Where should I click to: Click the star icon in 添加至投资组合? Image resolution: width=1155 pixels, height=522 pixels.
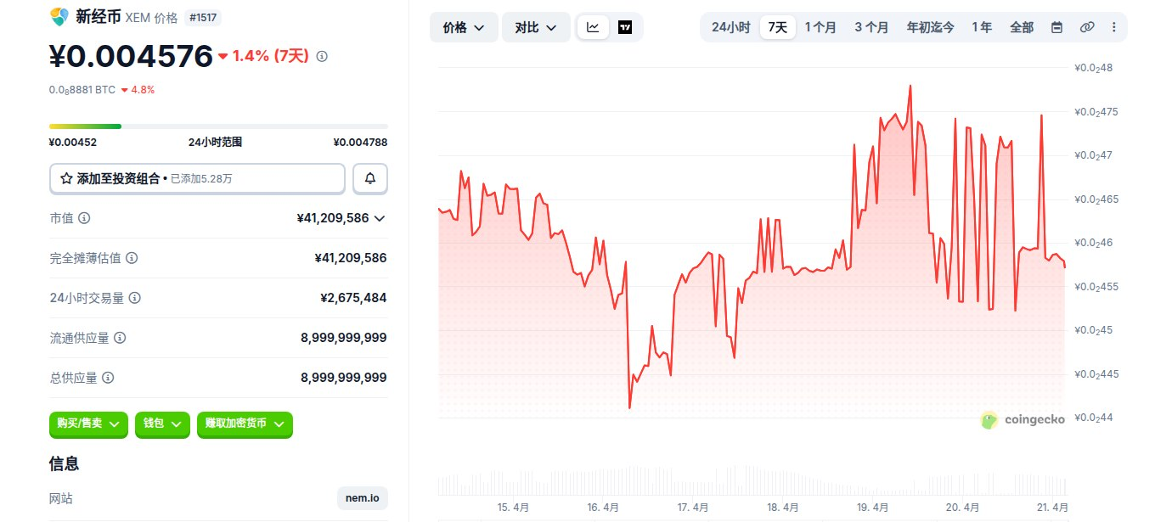[x=66, y=179]
